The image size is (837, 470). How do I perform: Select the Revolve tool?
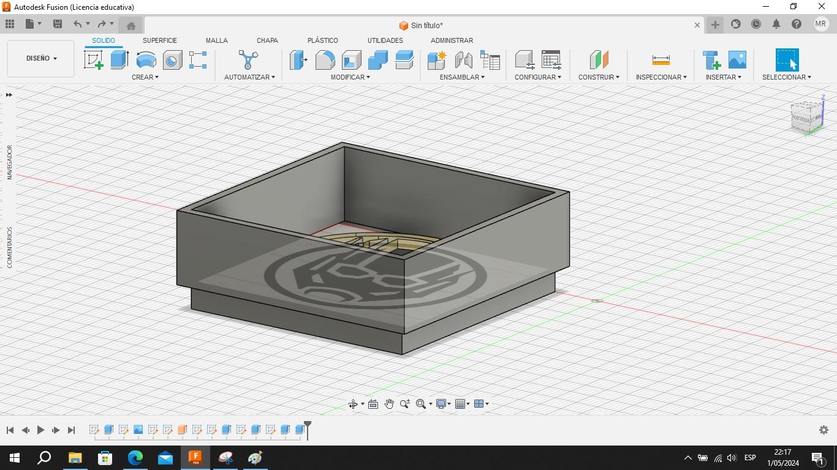point(146,60)
